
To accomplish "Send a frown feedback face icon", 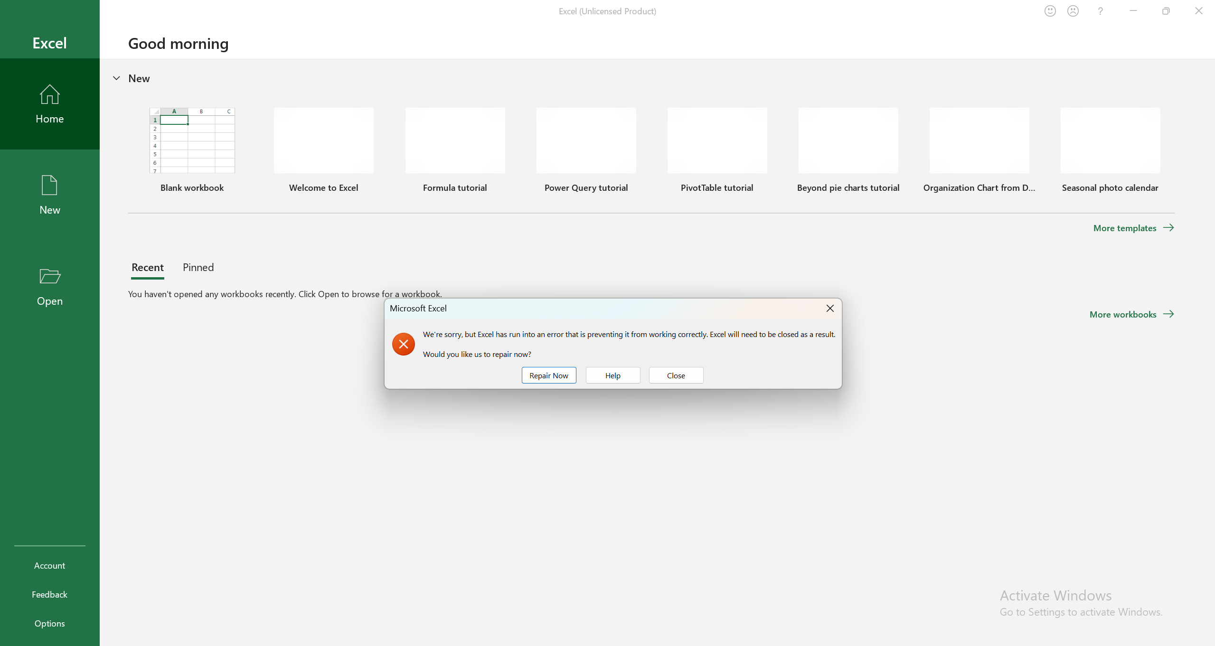I will pyautogui.click(x=1073, y=11).
